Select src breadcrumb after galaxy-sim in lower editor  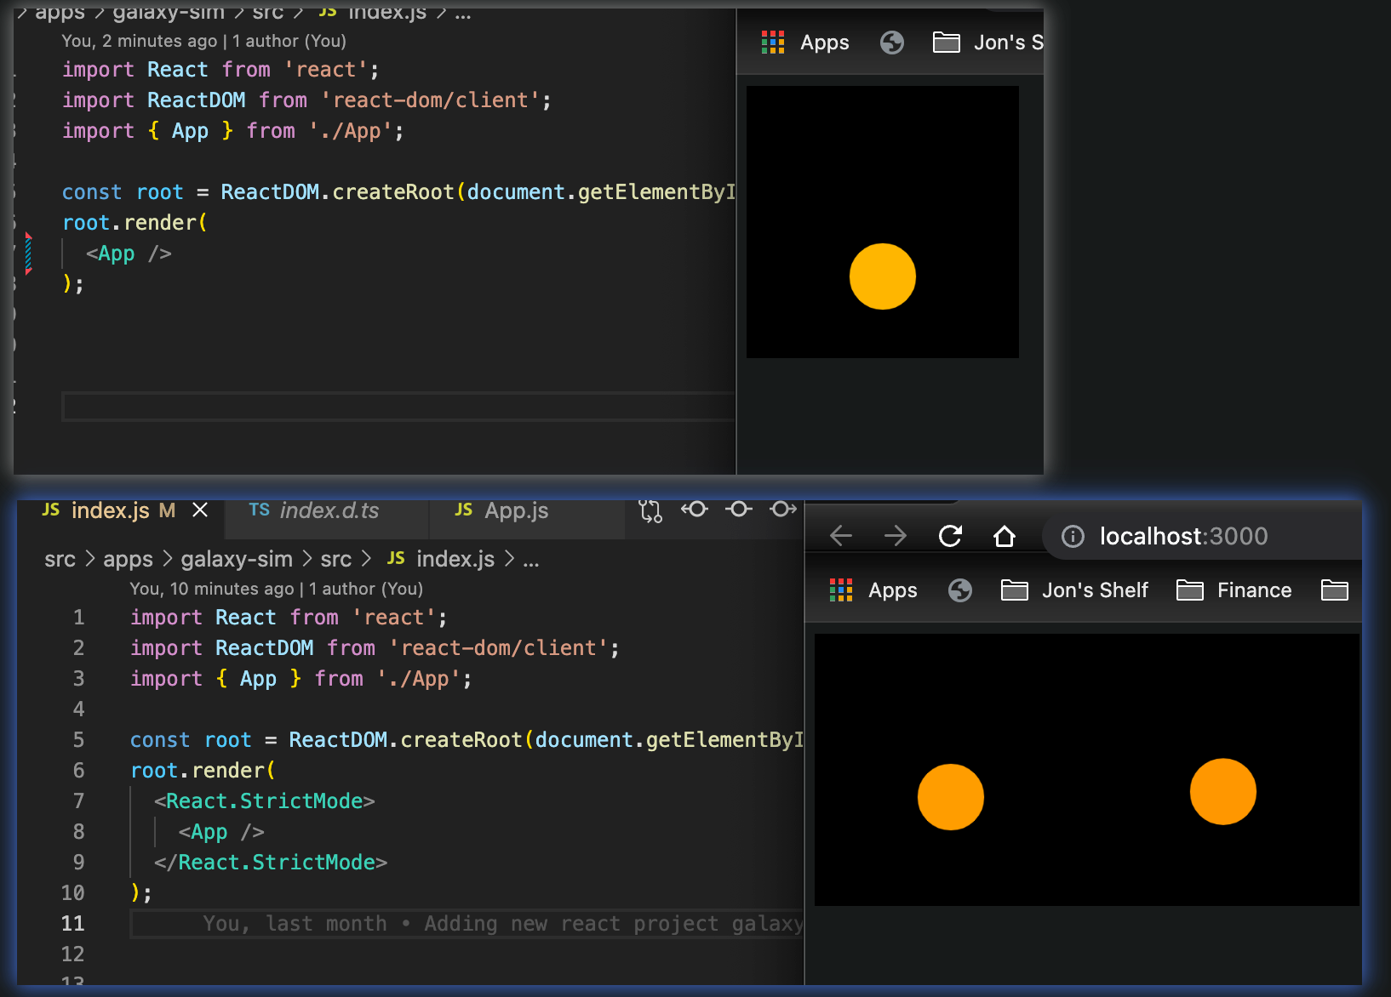335,559
